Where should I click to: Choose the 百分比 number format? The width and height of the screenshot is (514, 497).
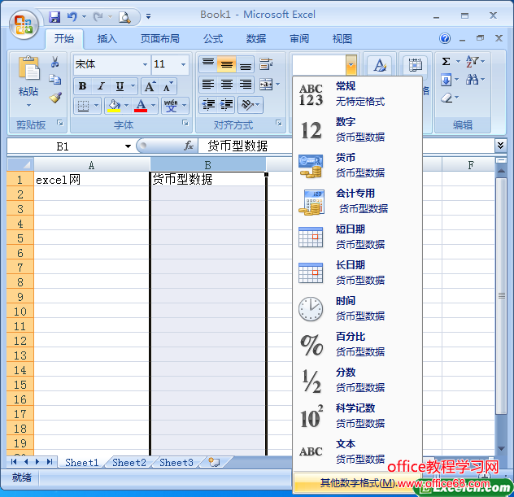click(357, 345)
